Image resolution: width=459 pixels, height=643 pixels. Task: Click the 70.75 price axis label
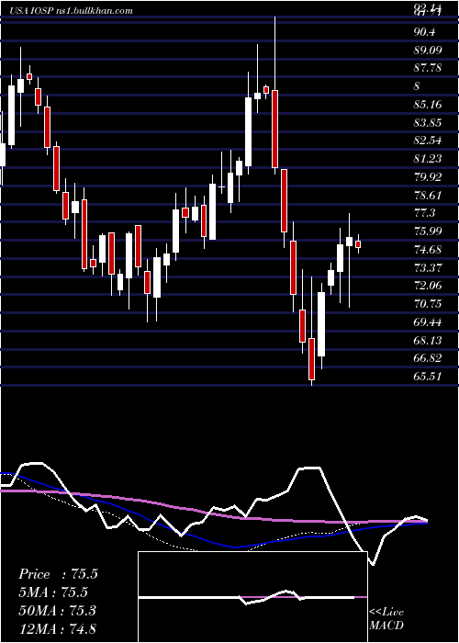(428, 303)
